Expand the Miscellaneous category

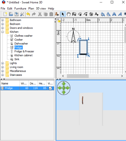click(3, 71)
